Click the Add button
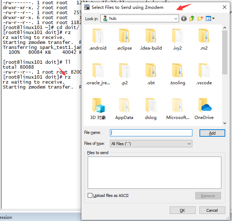Screen dimensions: 232x221 coord(212,133)
